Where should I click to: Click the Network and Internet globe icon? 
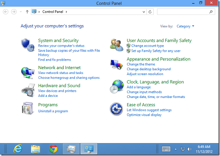coord(28,73)
